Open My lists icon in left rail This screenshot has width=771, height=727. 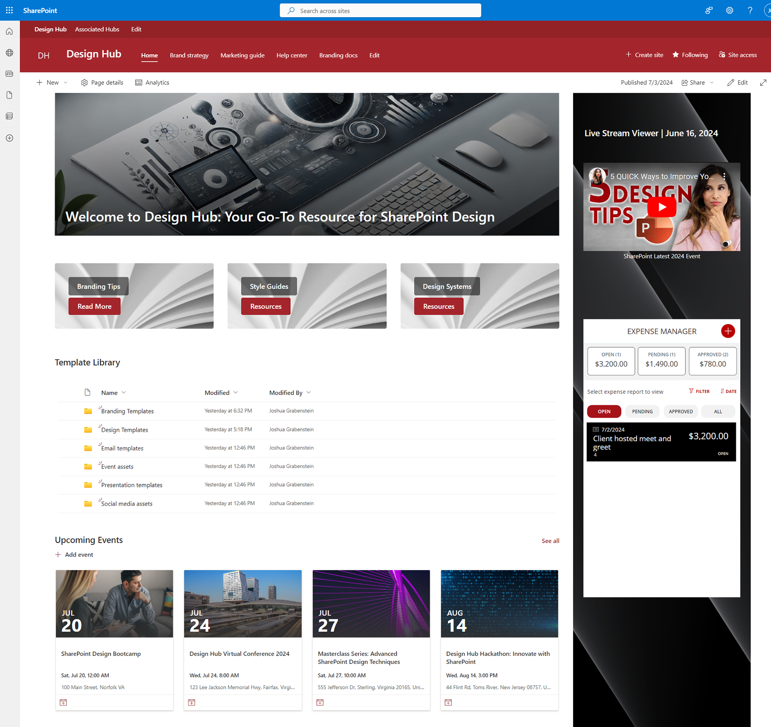click(x=10, y=116)
